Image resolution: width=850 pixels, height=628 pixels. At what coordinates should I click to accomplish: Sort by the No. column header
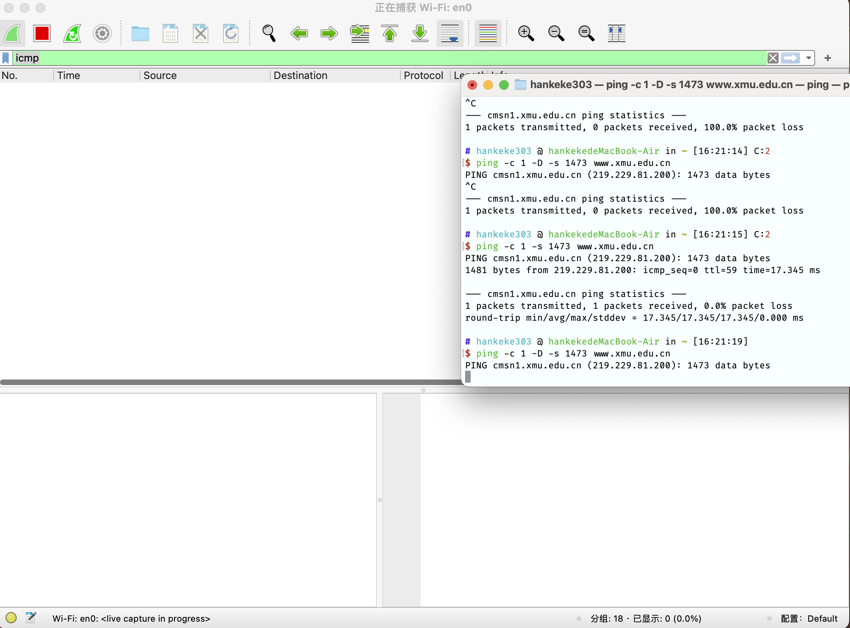(x=26, y=75)
